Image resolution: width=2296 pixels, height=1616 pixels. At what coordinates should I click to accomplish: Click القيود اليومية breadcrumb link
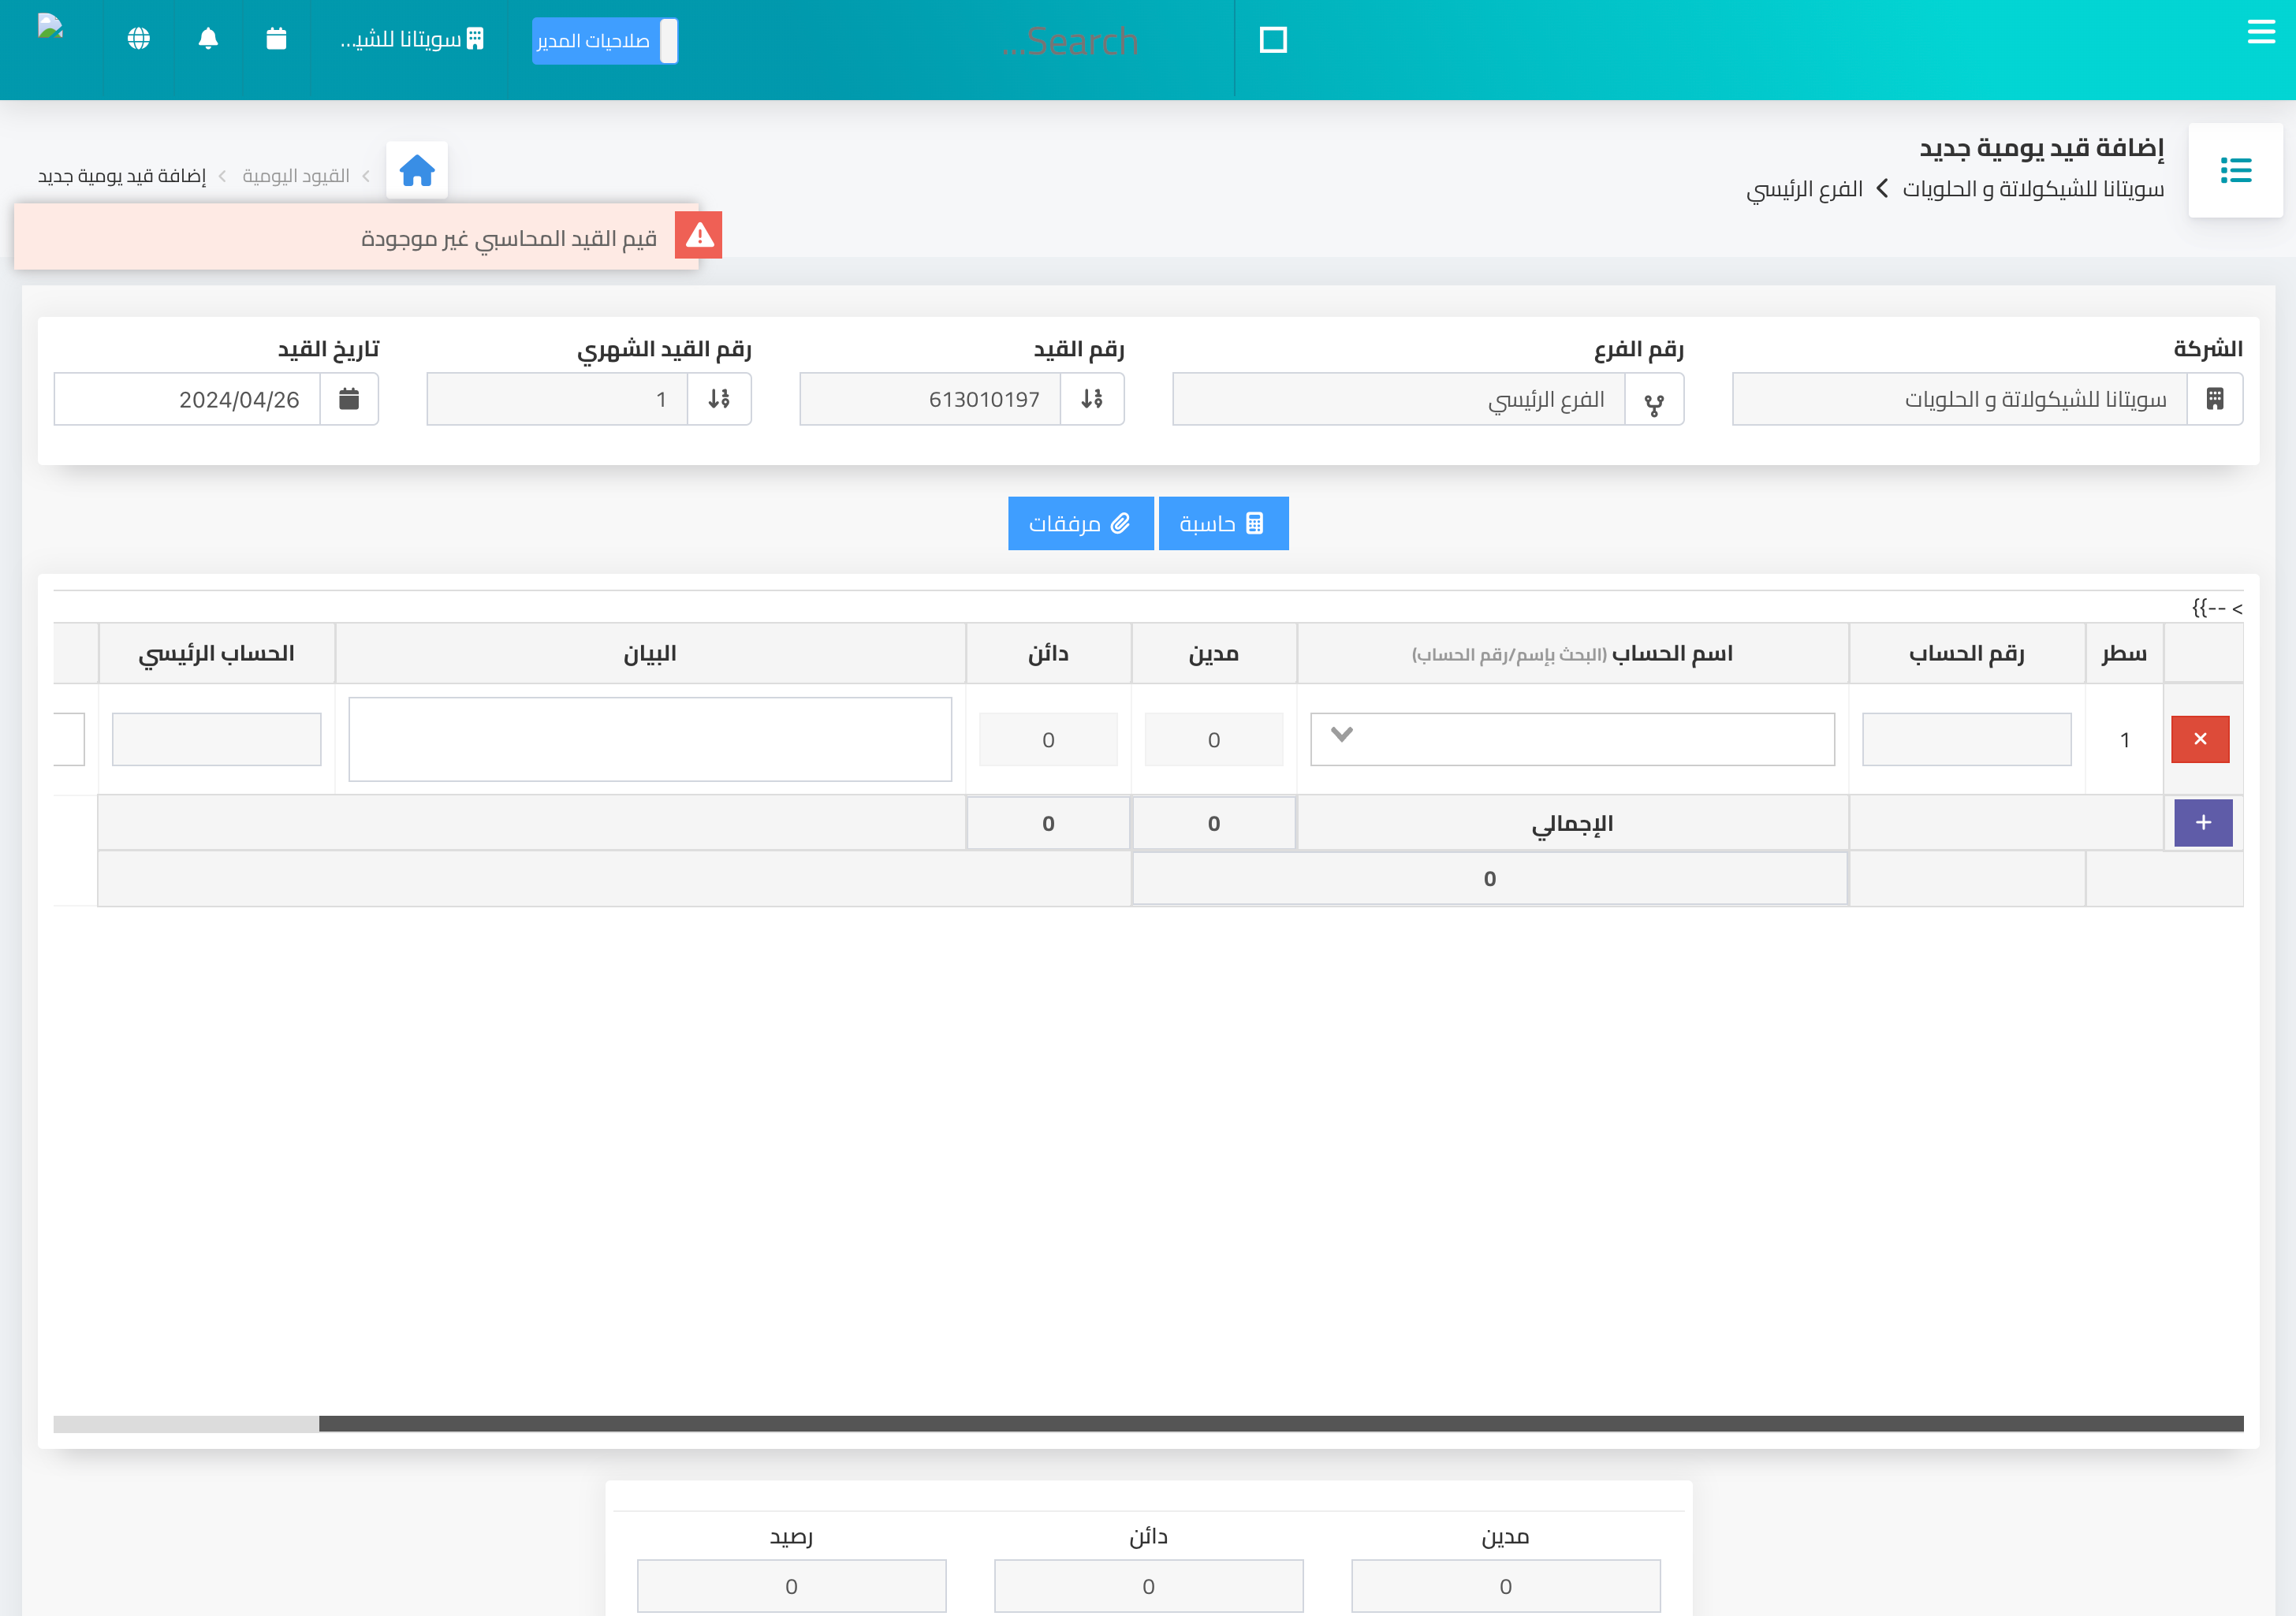pyautogui.click(x=296, y=176)
